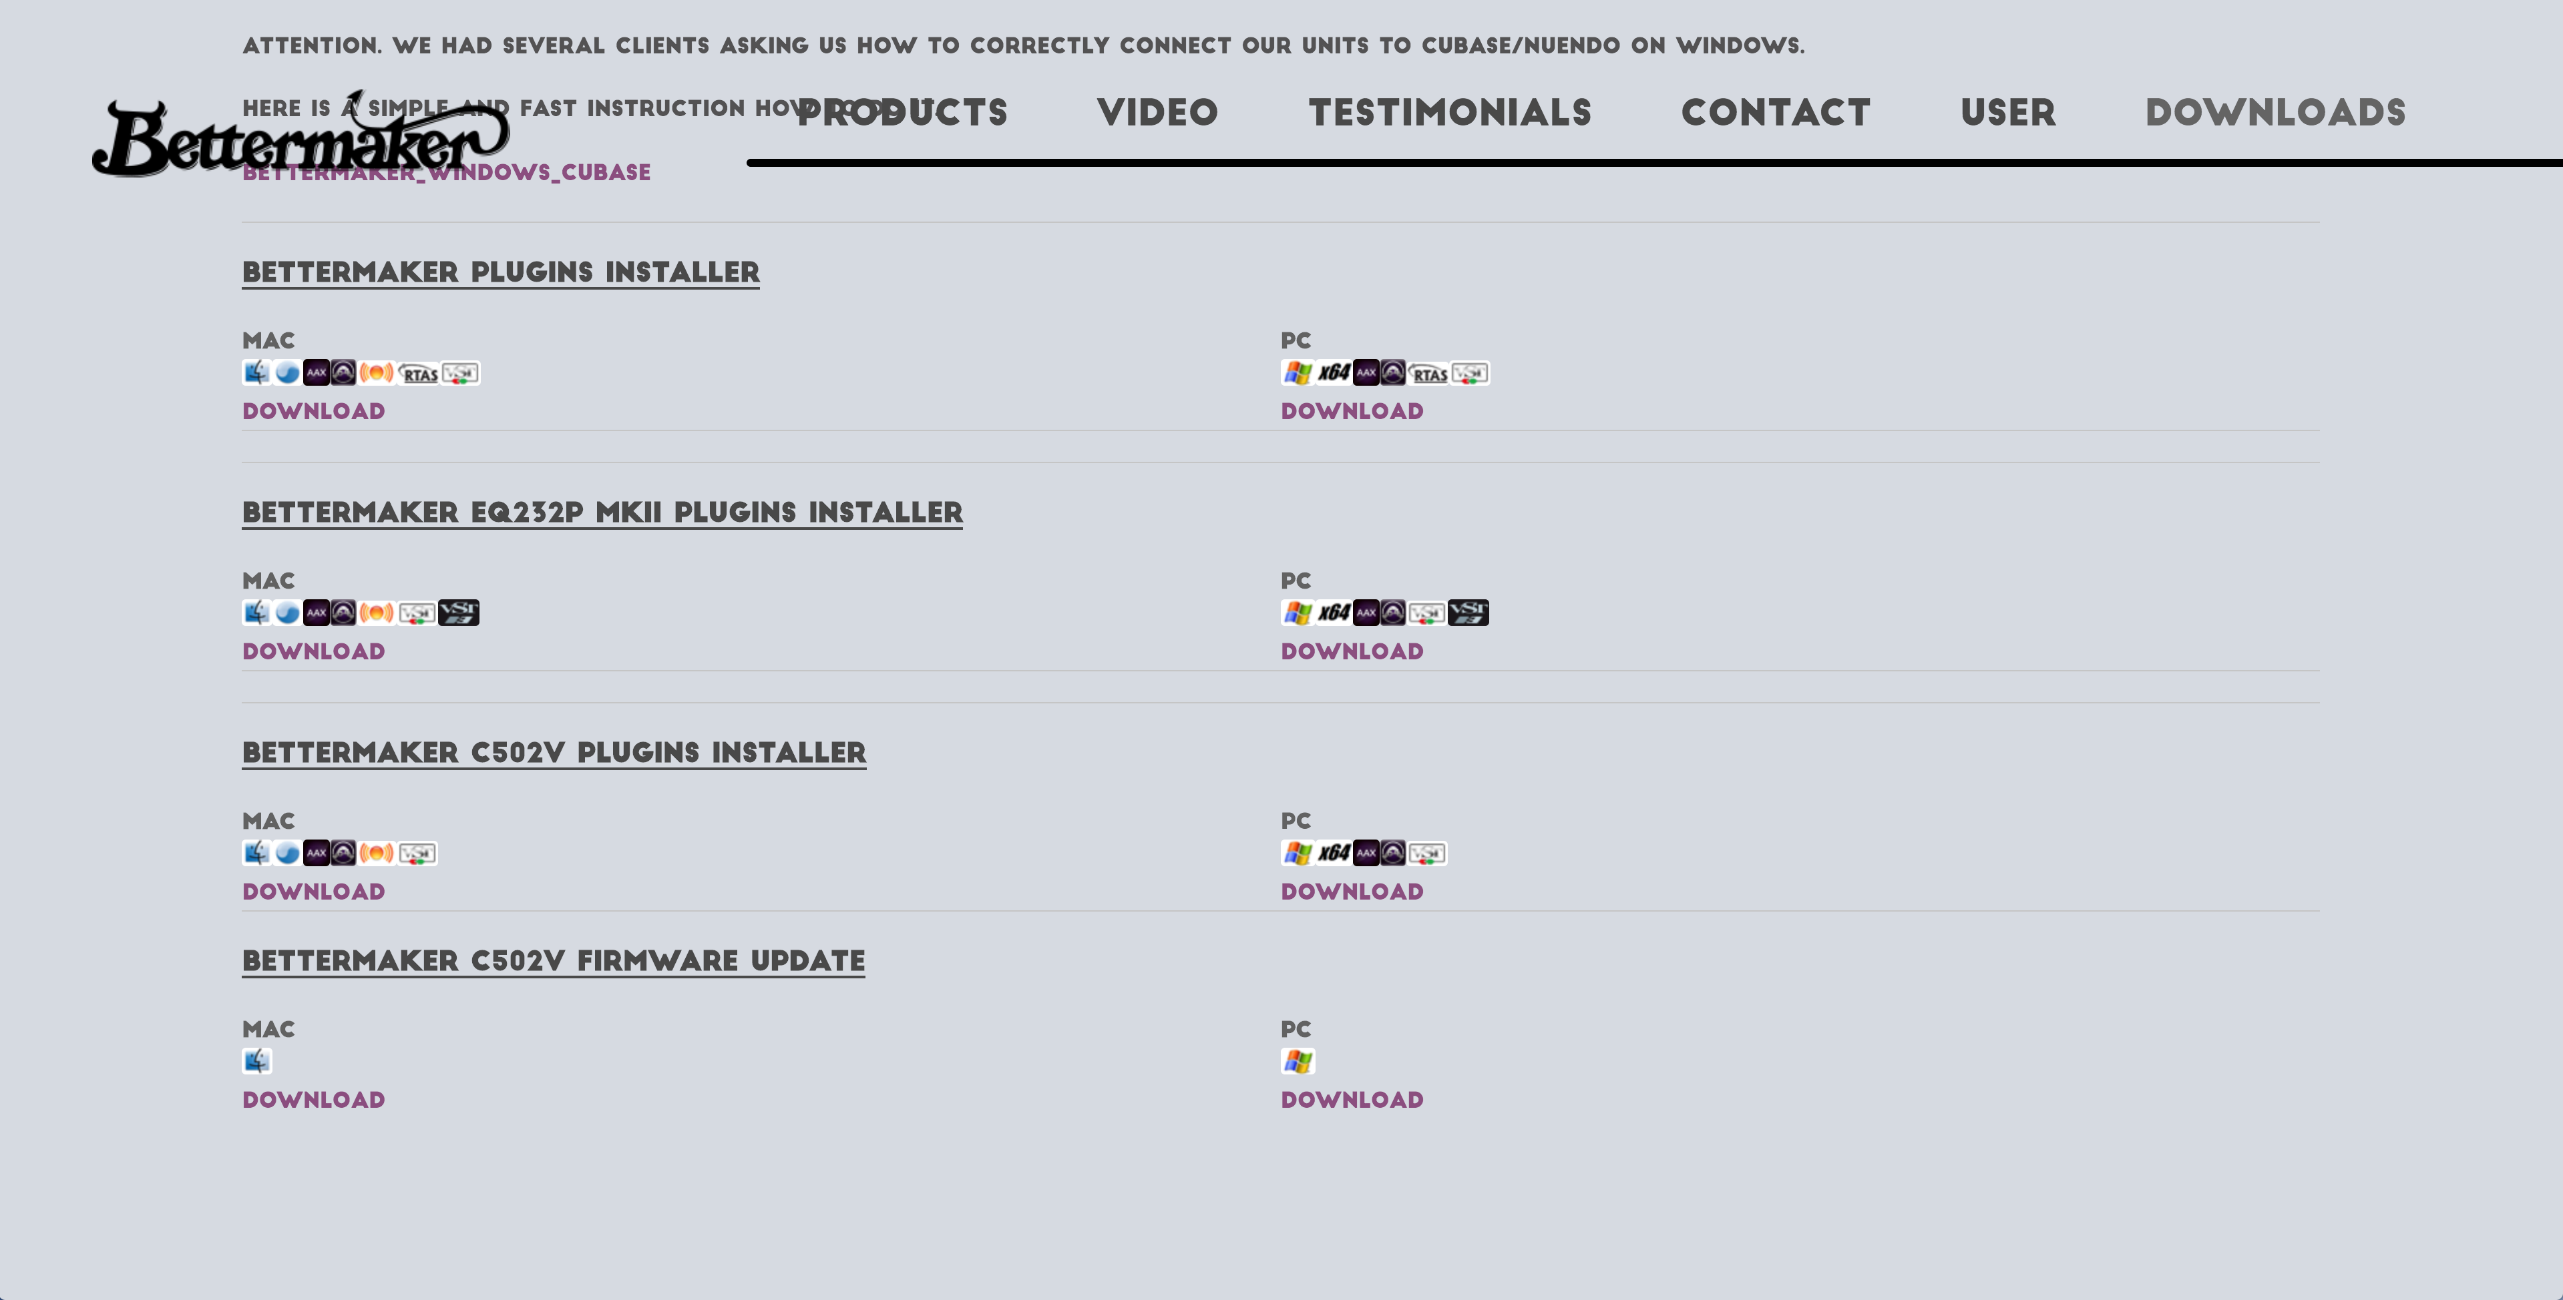Click the Bettermaker logo
Viewport: 2563px width, 1300px height.
coord(299,139)
